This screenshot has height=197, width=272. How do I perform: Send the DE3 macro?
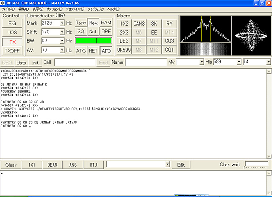(124, 41)
